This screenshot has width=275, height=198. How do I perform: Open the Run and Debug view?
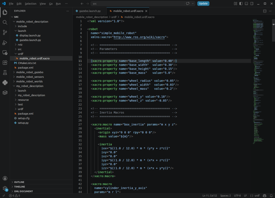[x=5, y=43]
